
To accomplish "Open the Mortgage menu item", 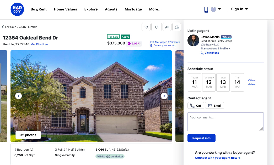I will pyautogui.click(x=133, y=9).
